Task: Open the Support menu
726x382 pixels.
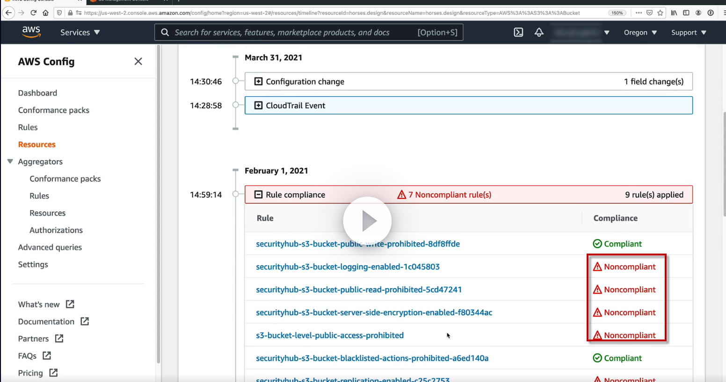Action: (x=689, y=32)
